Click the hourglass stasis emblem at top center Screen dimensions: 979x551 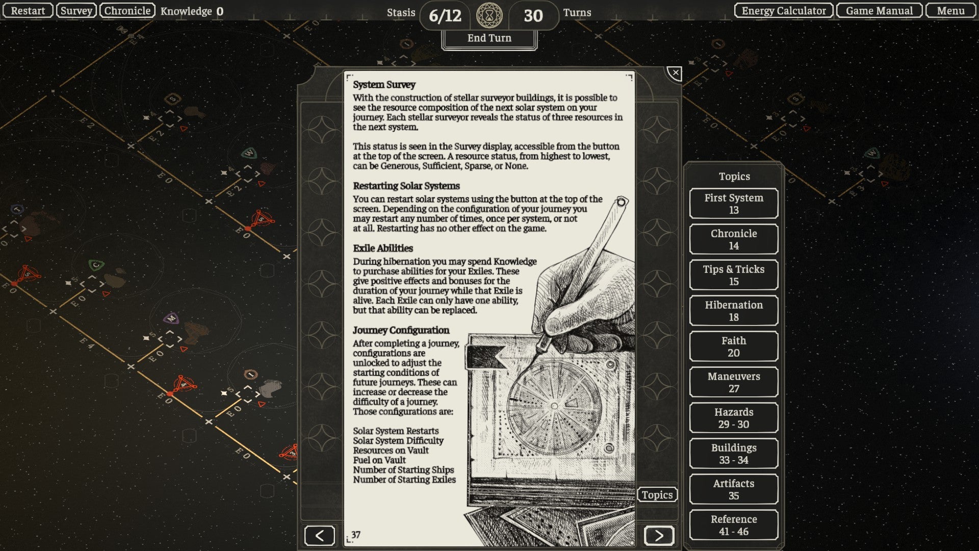[488, 15]
